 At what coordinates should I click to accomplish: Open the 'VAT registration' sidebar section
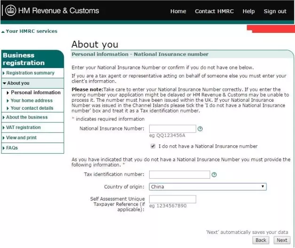click(x=23, y=128)
